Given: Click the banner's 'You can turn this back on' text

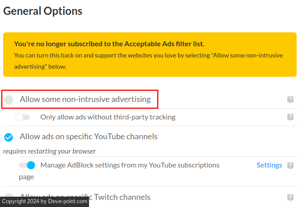Looking at the screenshot, I should [148, 56].
